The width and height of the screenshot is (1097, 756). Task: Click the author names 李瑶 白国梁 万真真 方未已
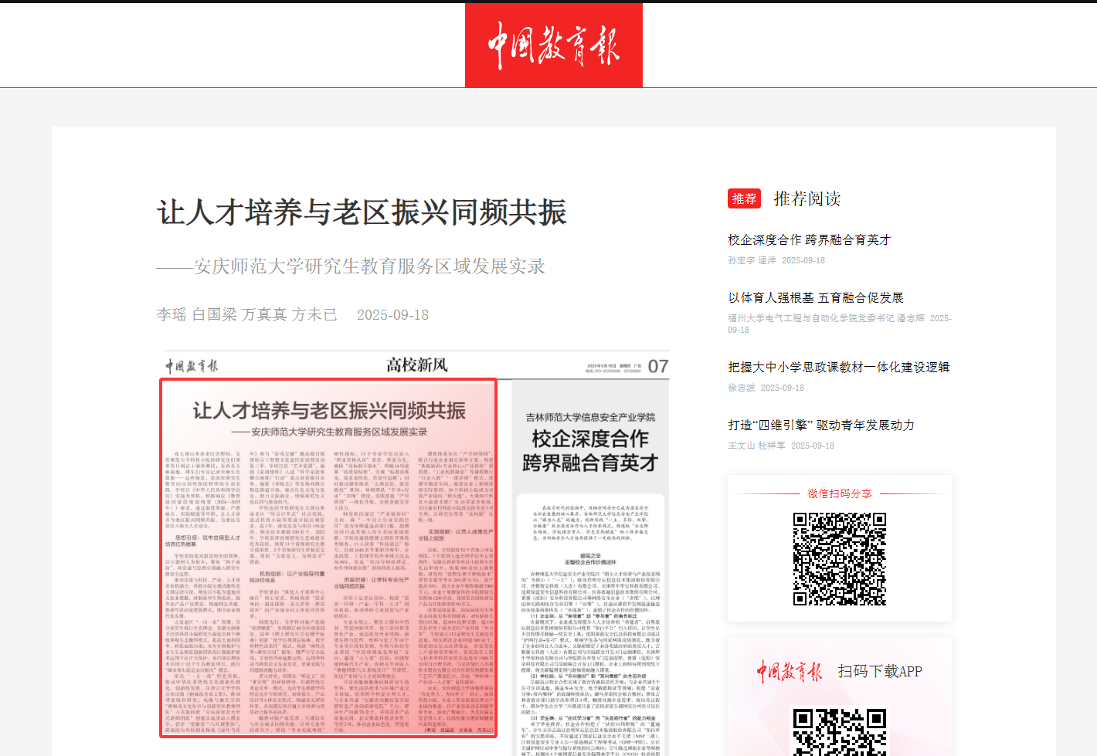246,315
